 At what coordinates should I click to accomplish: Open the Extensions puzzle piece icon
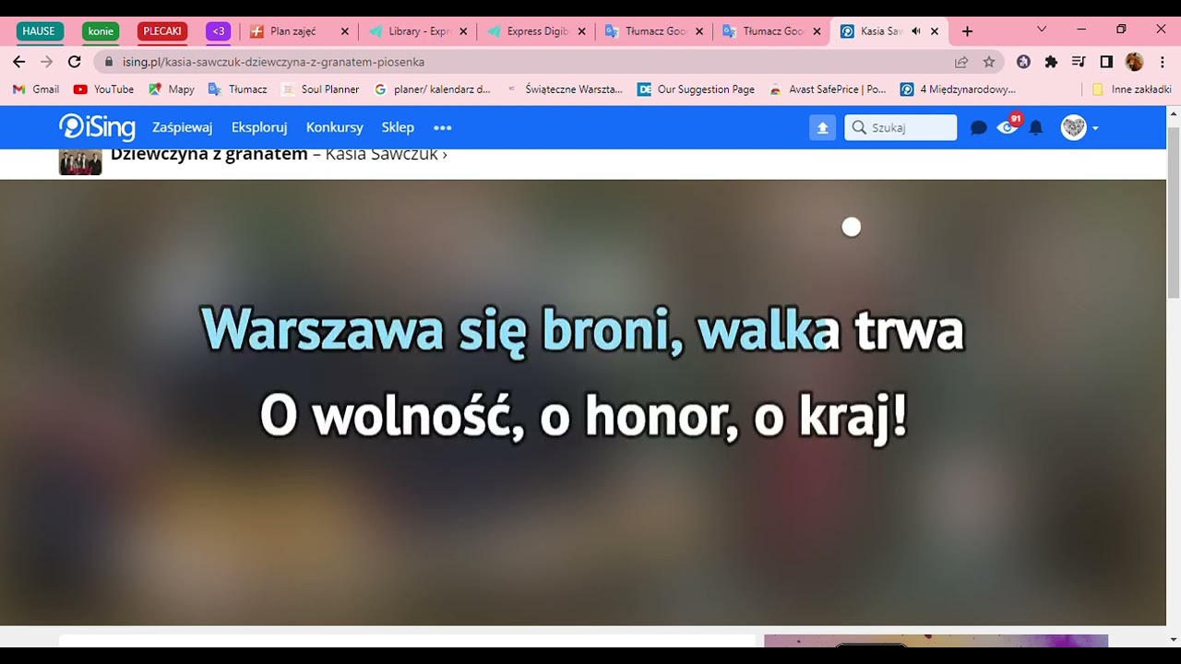coord(1051,62)
